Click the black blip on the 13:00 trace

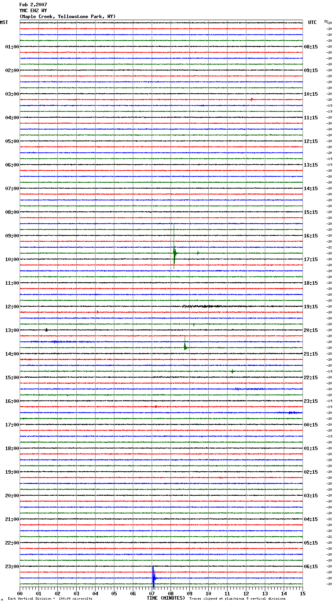coord(46,330)
